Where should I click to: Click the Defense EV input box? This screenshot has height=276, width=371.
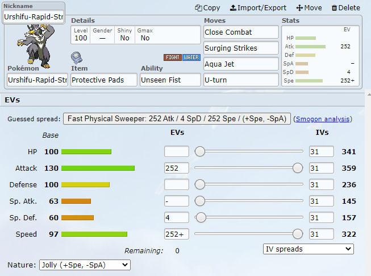click(177, 184)
